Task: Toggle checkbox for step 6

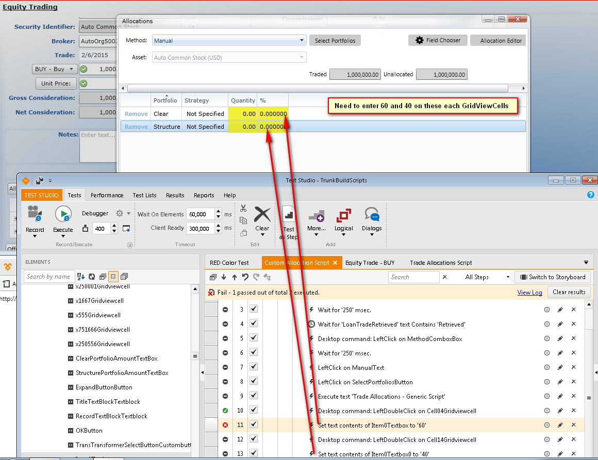Action: point(254,352)
